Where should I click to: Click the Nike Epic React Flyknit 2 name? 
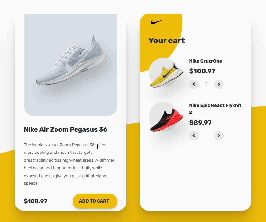[x=215, y=109]
